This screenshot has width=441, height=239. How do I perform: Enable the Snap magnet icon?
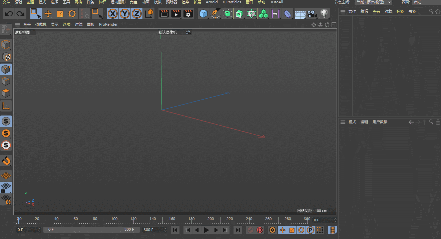click(x=6, y=161)
